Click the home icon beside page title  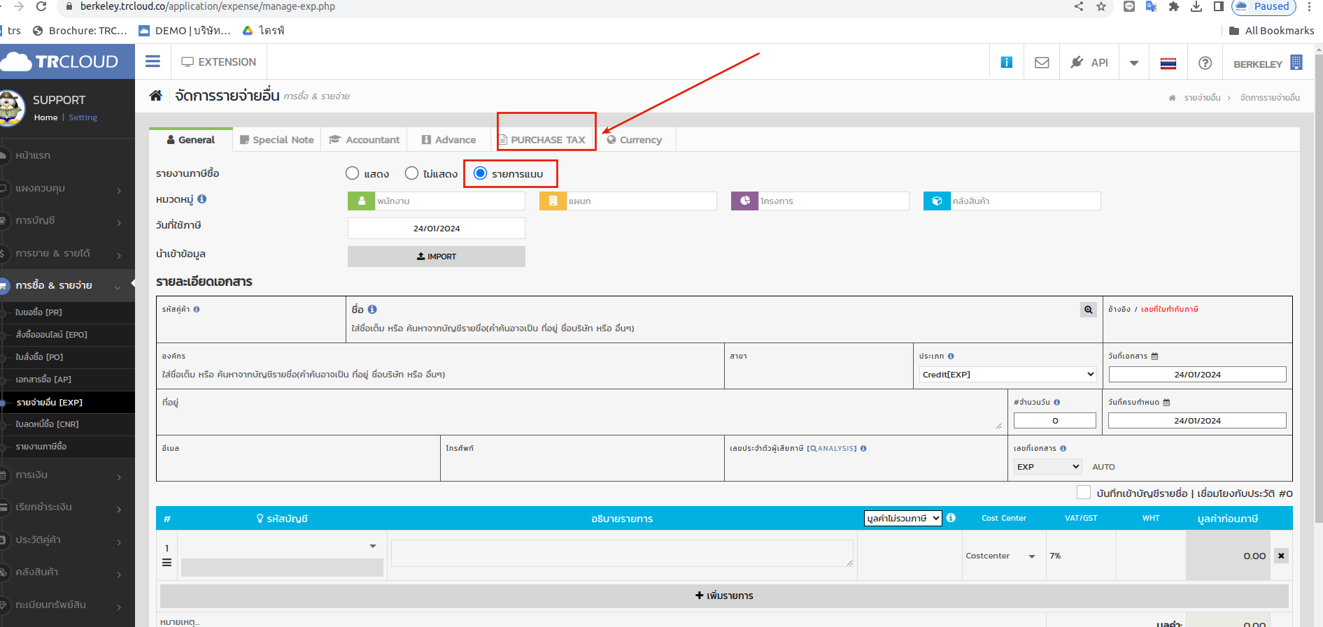(156, 95)
